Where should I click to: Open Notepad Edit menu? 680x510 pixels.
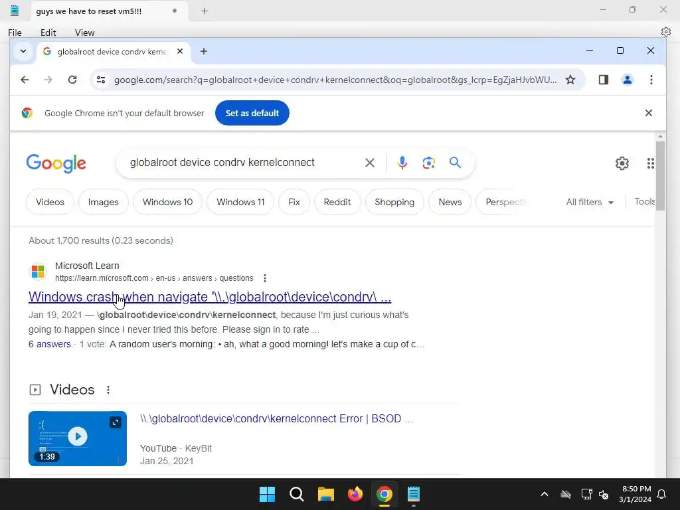pos(48,33)
